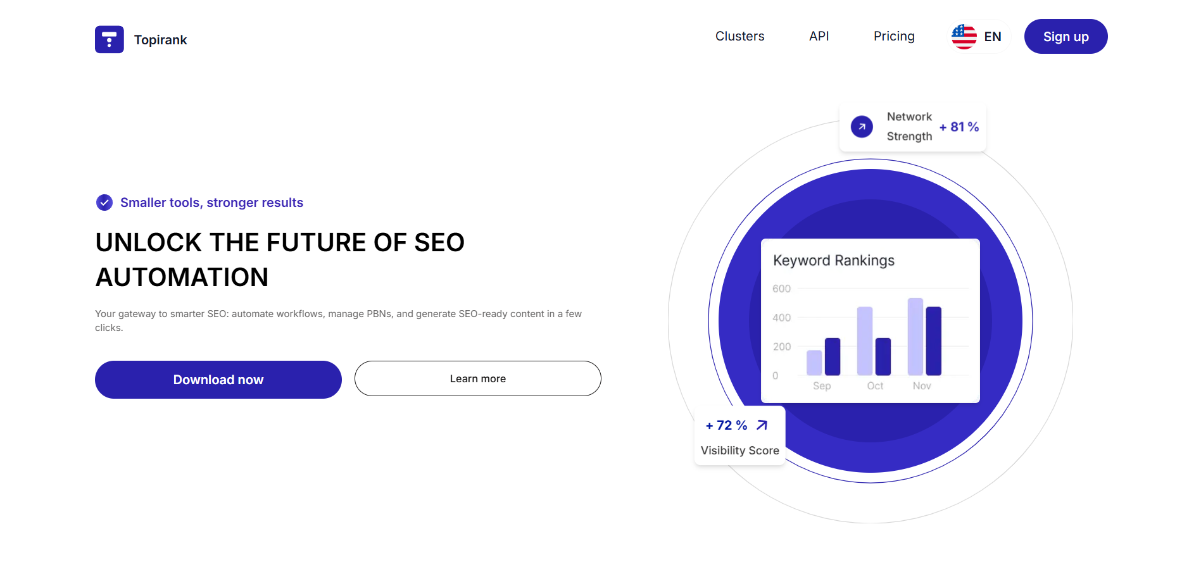Click the Download now button
The height and width of the screenshot is (574, 1201).
(218, 380)
